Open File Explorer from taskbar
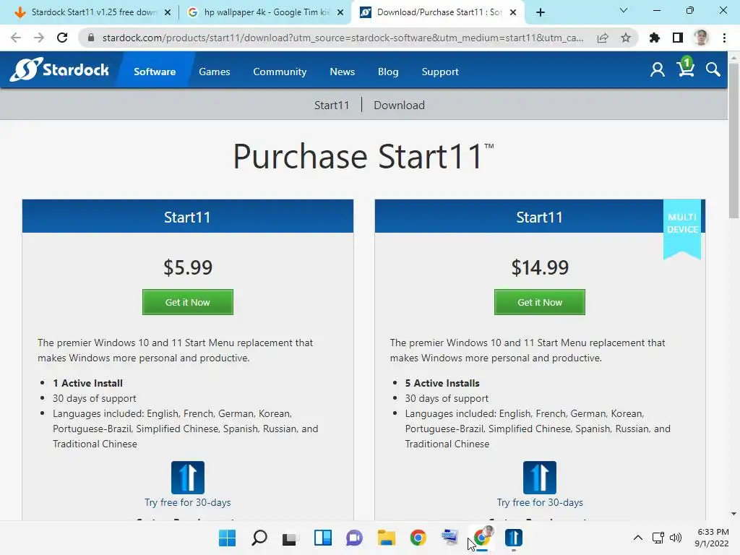Viewport: 740px width, 555px height. click(386, 538)
